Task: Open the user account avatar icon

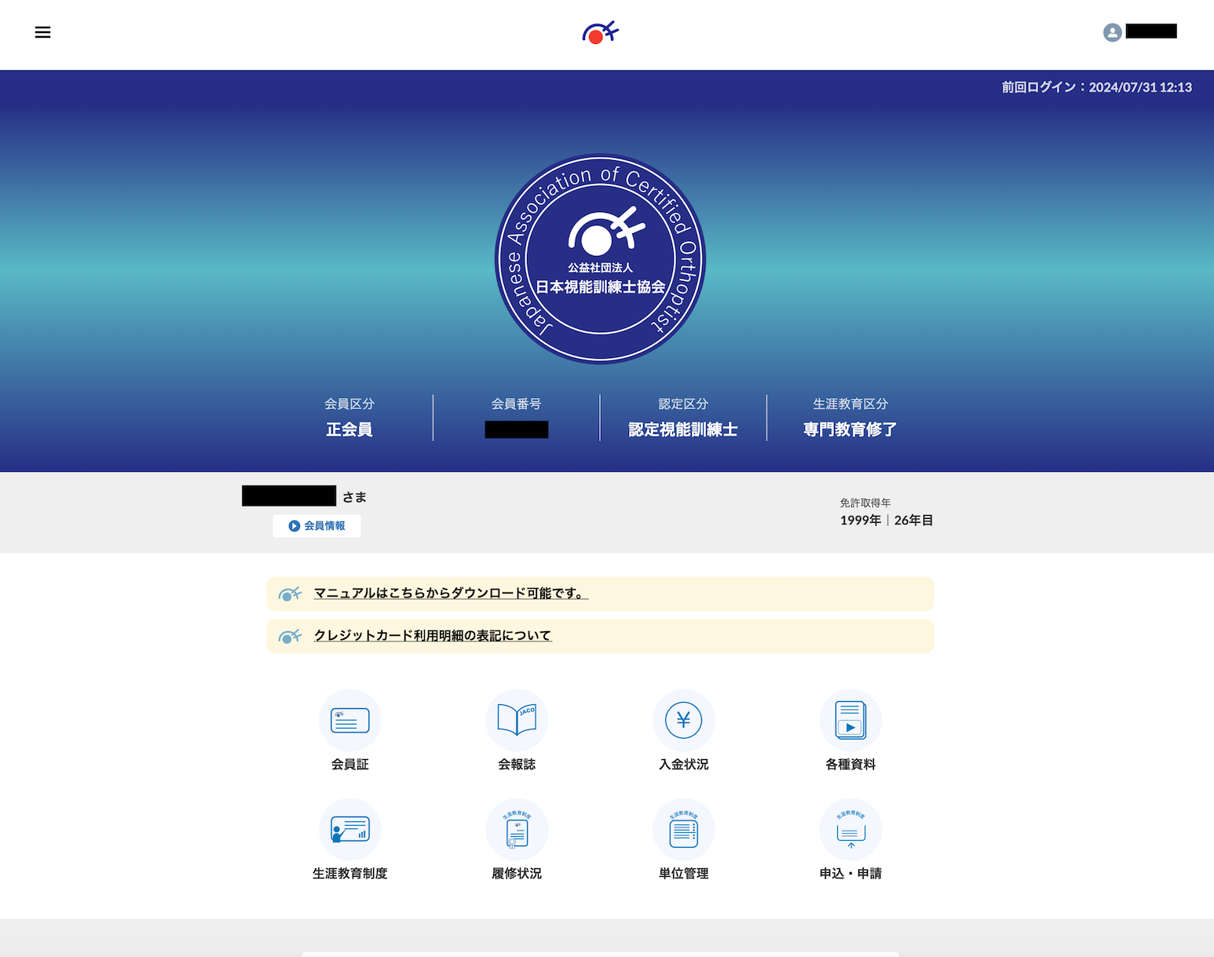Action: click(1112, 32)
